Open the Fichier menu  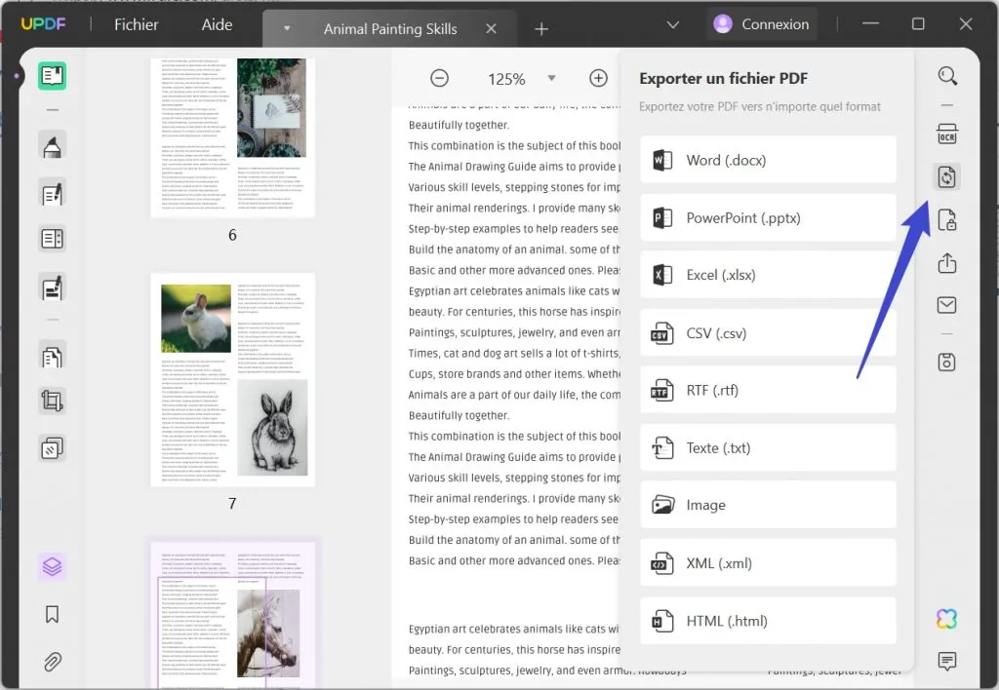135,24
